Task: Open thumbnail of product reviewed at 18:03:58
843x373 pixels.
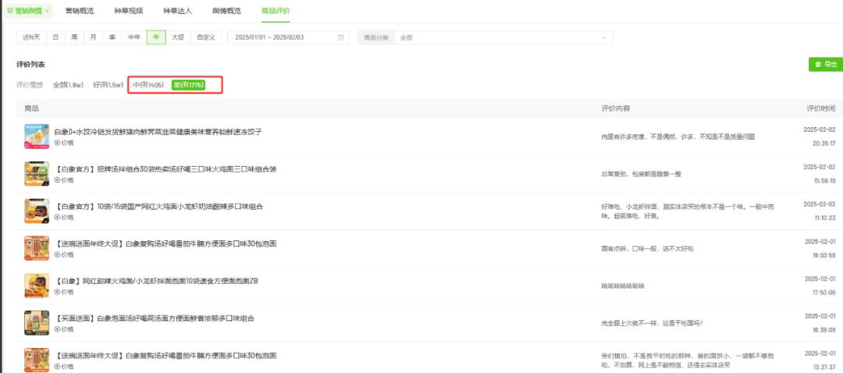Action: pyautogui.click(x=37, y=248)
